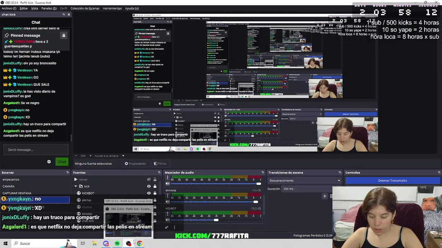Open File Explorer from the taskbar
This screenshot has width=442, height=248.
point(94,244)
